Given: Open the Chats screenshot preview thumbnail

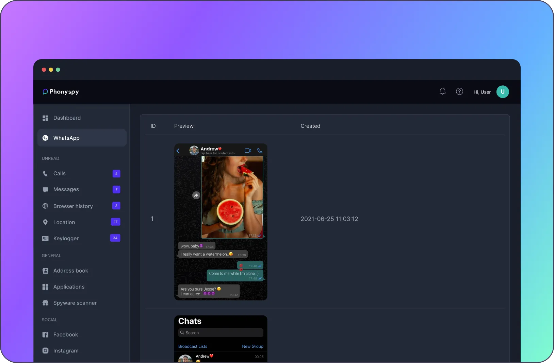Looking at the screenshot, I should [x=221, y=339].
